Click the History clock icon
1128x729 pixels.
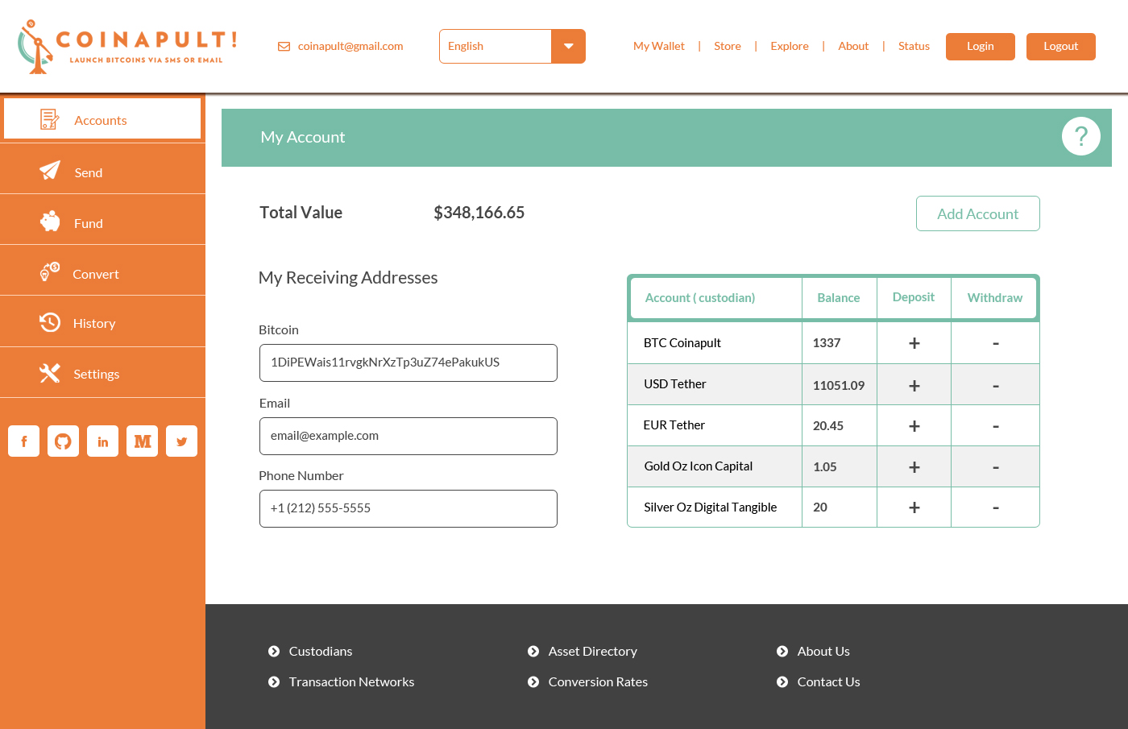pos(50,322)
